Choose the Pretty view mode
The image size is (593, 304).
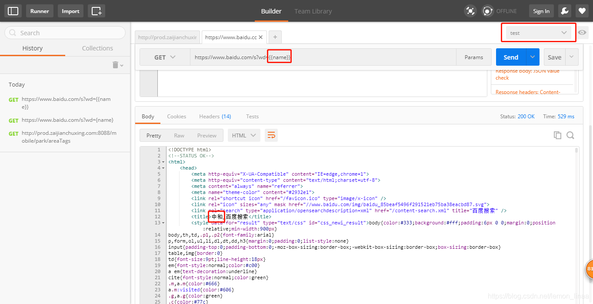coord(154,135)
